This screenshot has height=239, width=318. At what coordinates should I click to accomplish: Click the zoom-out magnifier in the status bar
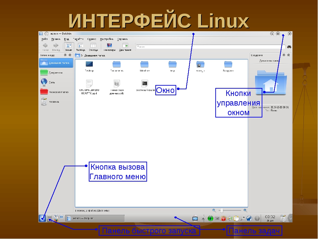click(x=214, y=210)
